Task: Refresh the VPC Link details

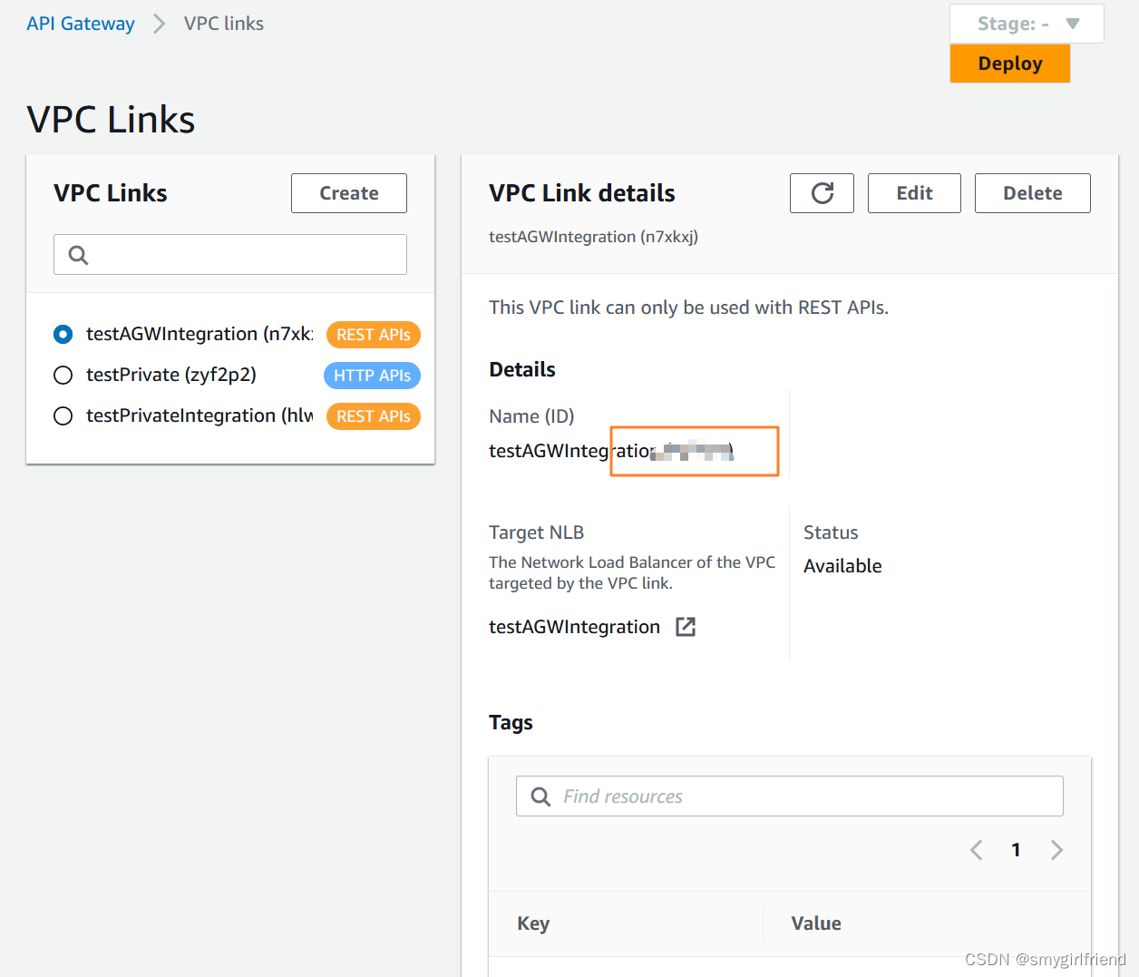Action: 822,192
